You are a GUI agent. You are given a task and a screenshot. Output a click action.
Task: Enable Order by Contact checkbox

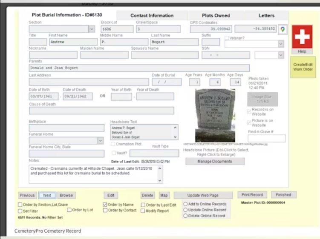[x=105, y=210]
